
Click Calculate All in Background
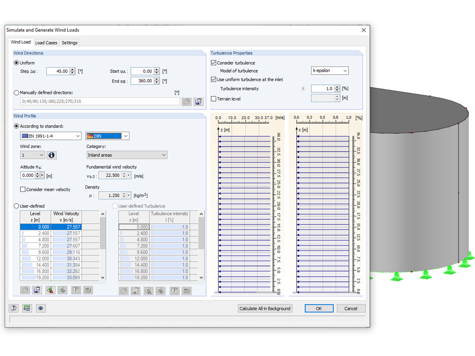pos(265,308)
